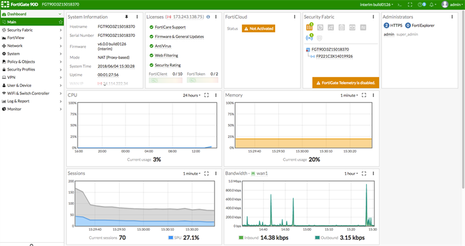
Task: Expand the Memory widget to fullscreen
Action: click(364, 95)
